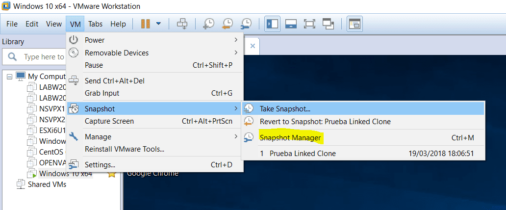Click the Pause virtual machine toolbar icon
506x210 pixels.
tap(146, 24)
